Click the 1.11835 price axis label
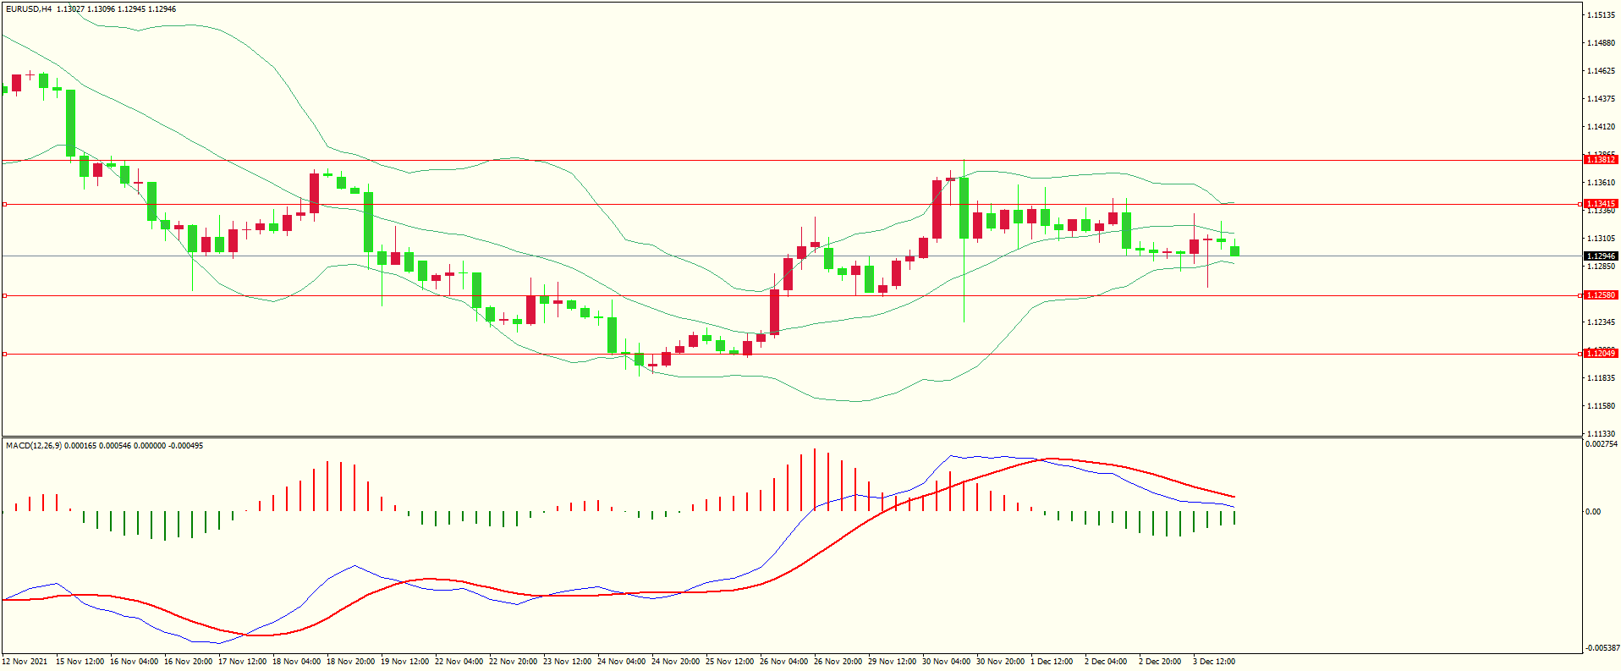The height and width of the screenshot is (671, 1621). pos(1601,378)
